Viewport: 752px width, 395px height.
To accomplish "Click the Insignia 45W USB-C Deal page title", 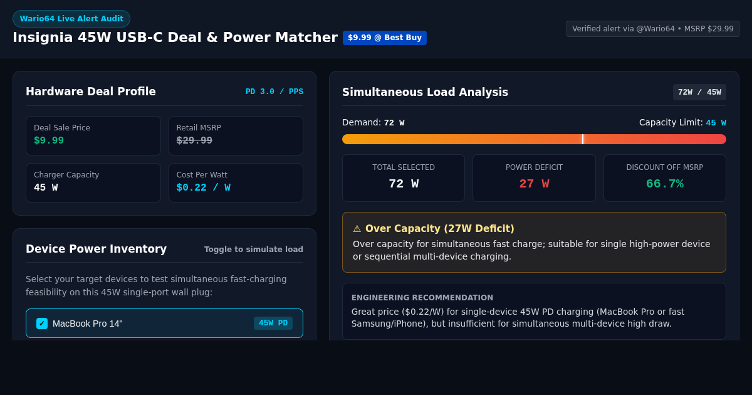I will pos(175,38).
